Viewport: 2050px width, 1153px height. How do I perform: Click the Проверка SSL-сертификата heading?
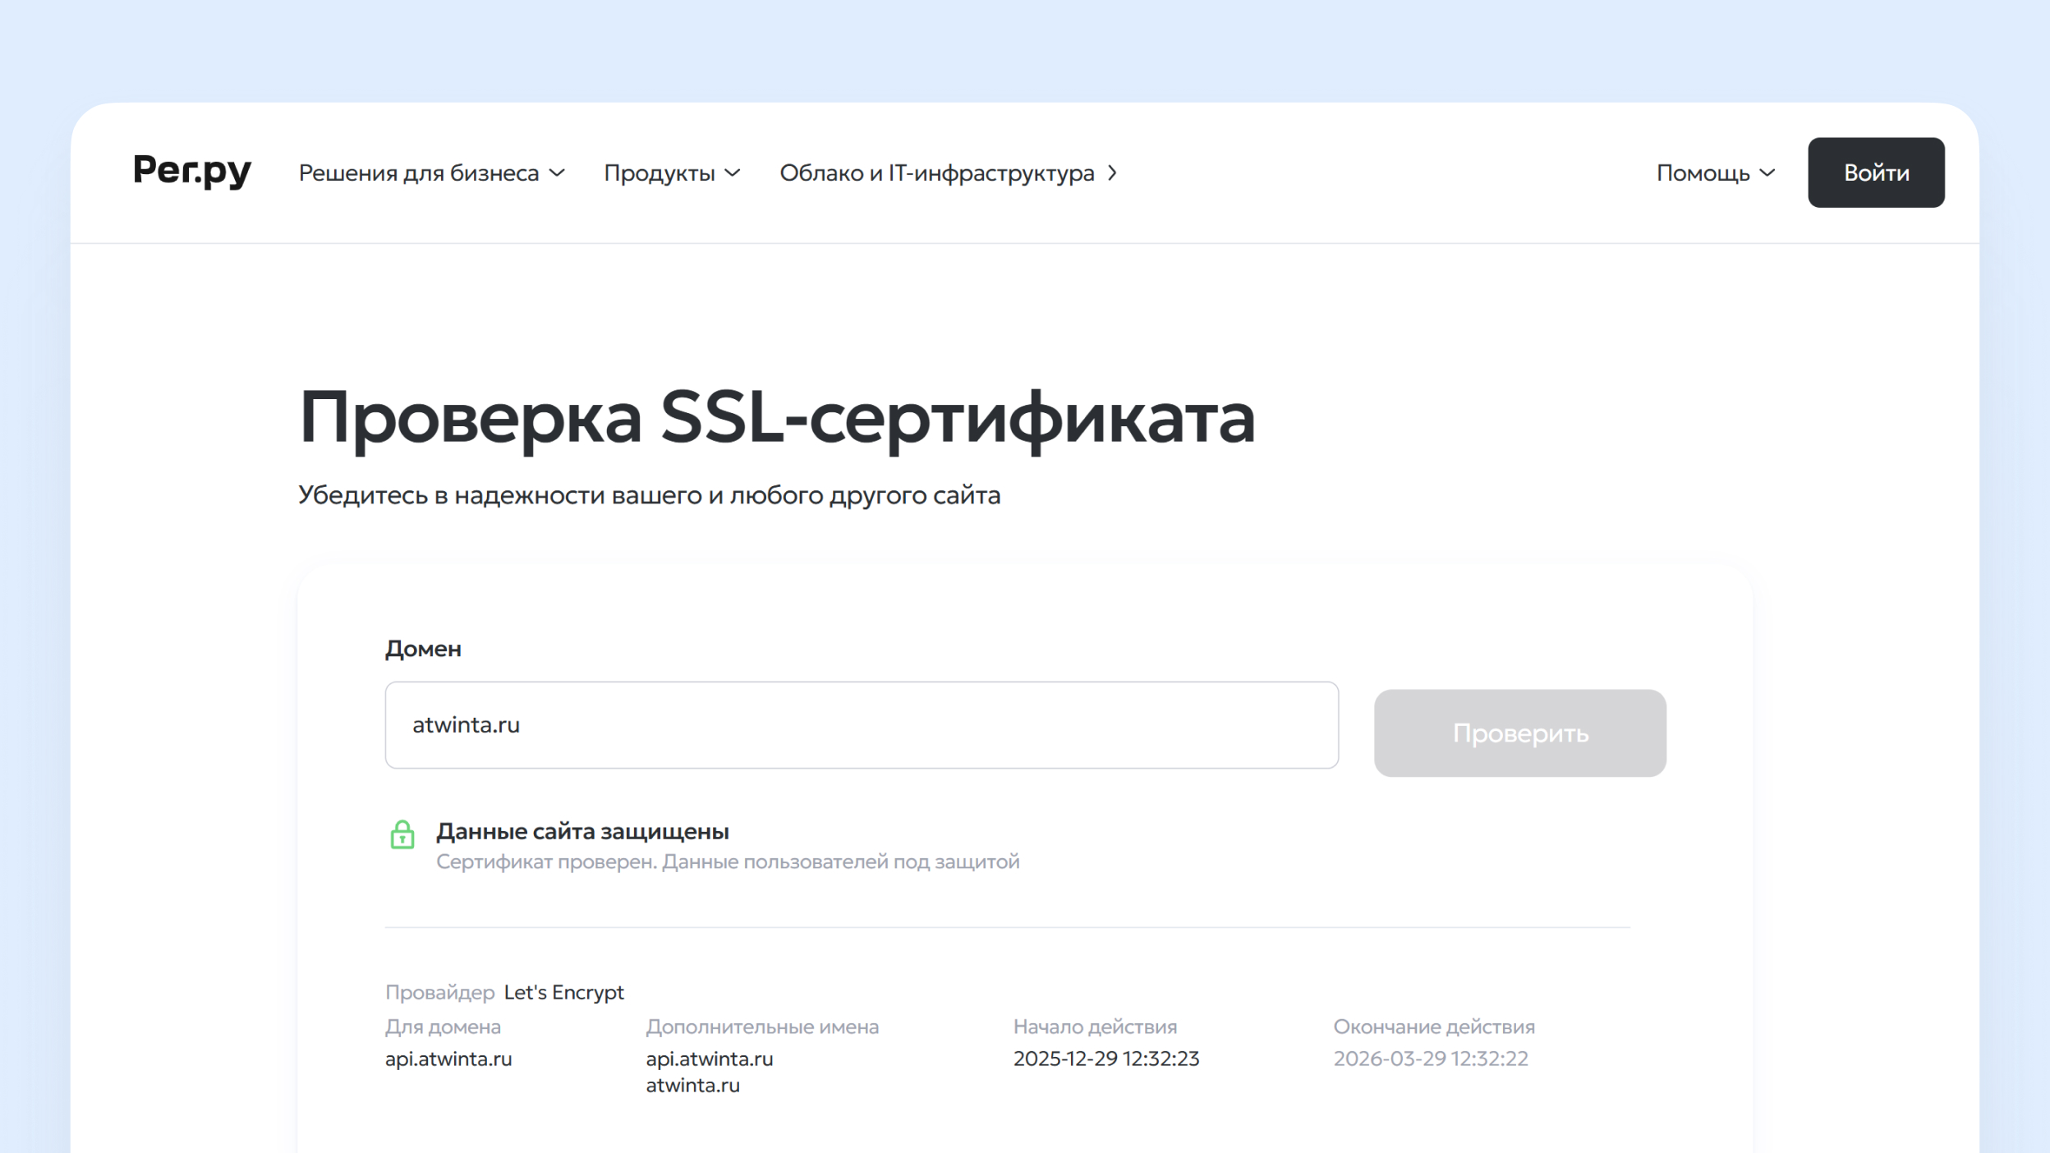click(777, 418)
